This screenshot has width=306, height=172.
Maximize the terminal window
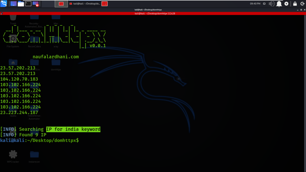pyautogui.click(x=301, y=9)
